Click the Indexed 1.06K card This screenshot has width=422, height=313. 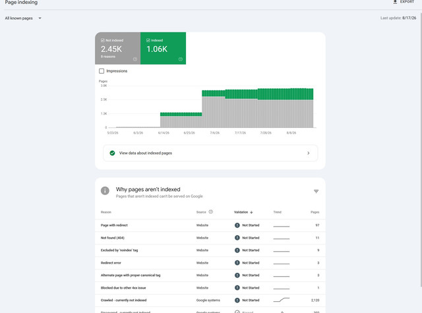click(x=163, y=48)
